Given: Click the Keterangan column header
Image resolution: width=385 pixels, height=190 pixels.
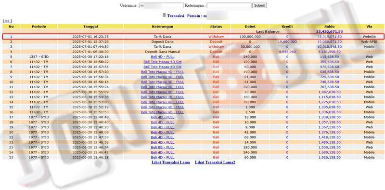Looking at the screenshot, I should point(163,27).
